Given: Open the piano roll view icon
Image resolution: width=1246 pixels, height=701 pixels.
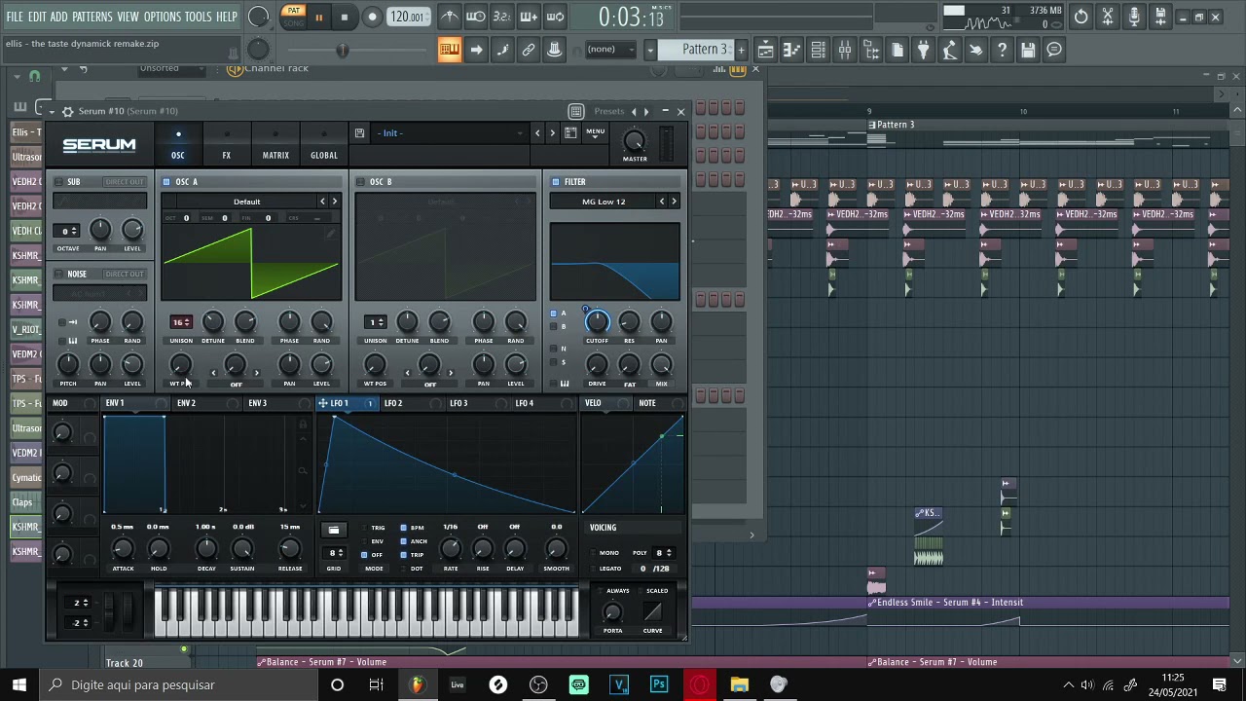Looking at the screenshot, I should click(x=792, y=50).
